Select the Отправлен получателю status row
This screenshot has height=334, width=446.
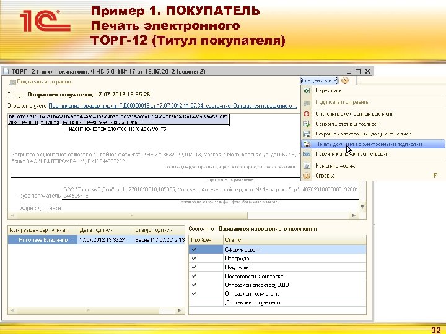[278, 294]
